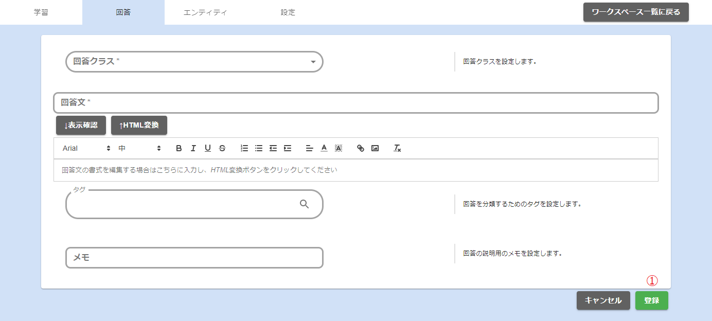712x321 pixels.
Task: Decrease indent in the editor
Action: coord(273,148)
